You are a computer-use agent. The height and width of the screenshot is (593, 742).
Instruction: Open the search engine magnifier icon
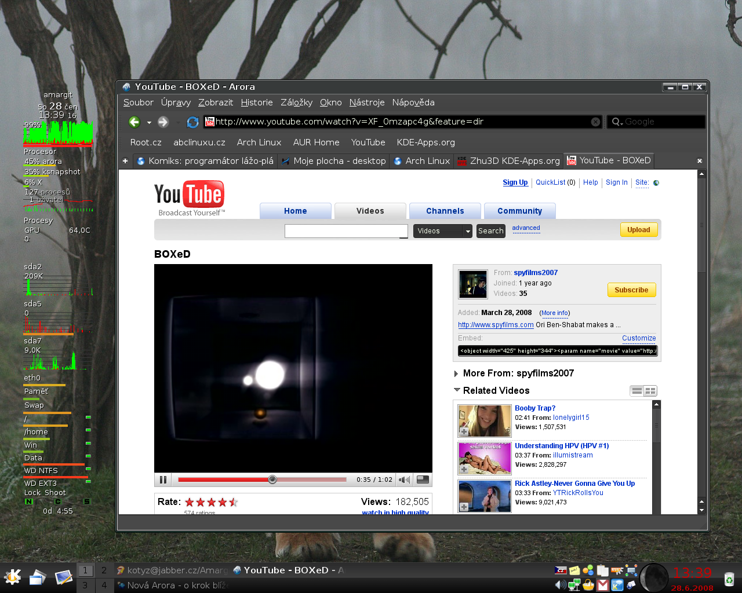coord(616,122)
